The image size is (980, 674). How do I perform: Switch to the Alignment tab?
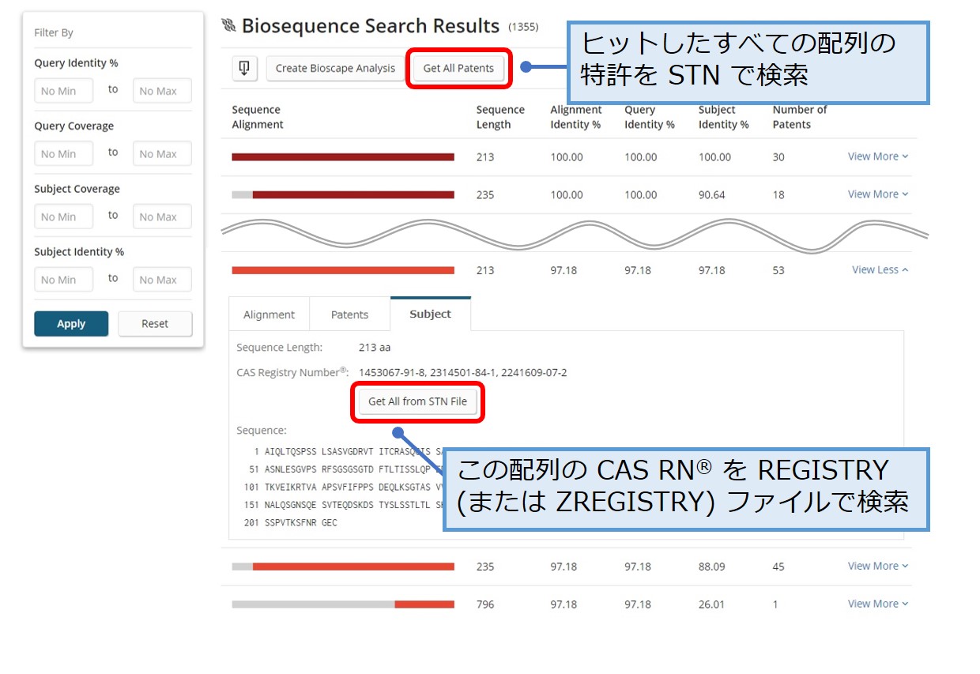[x=269, y=314]
